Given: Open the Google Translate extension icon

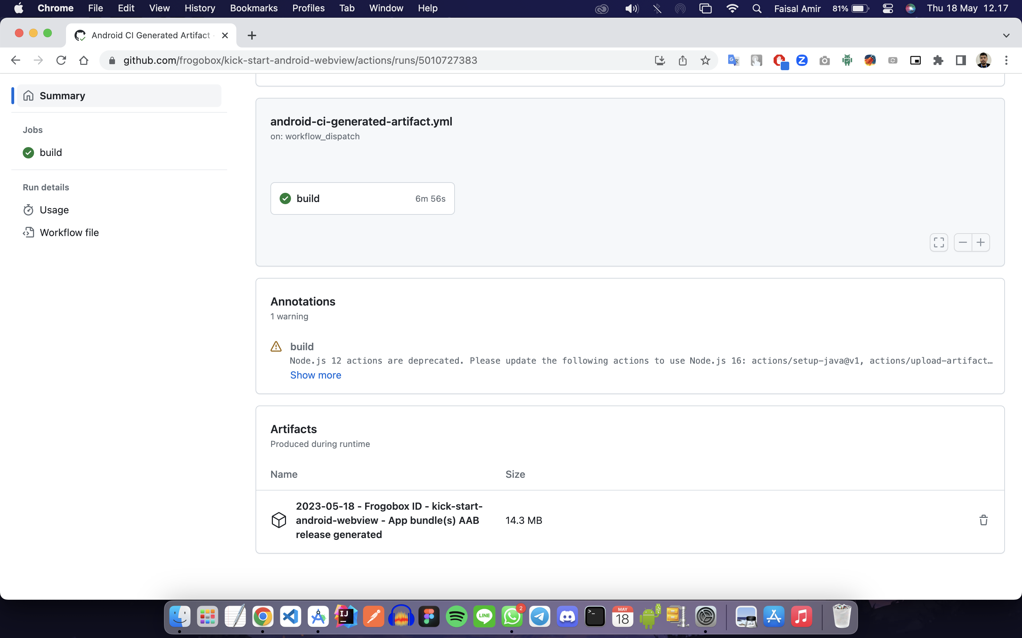Looking at the screenshot, I should [x=733, y=60].
